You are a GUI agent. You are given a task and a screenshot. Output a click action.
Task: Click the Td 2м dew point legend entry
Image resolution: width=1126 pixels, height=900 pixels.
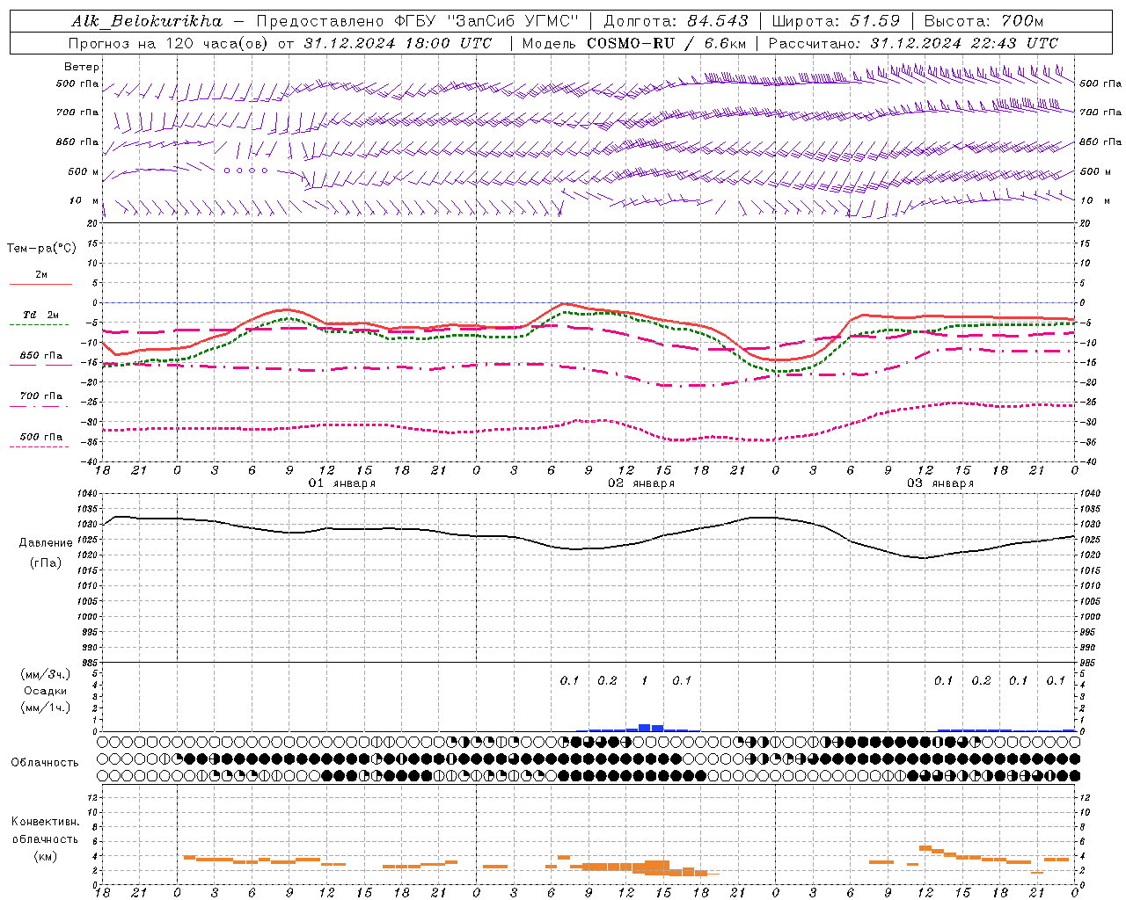41,315
